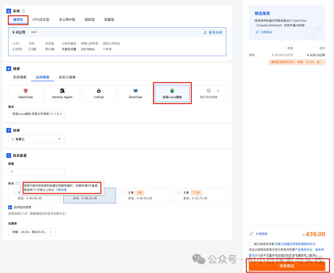
Task: Click the 200 Mbps bandwidth value
Action: 88,49
